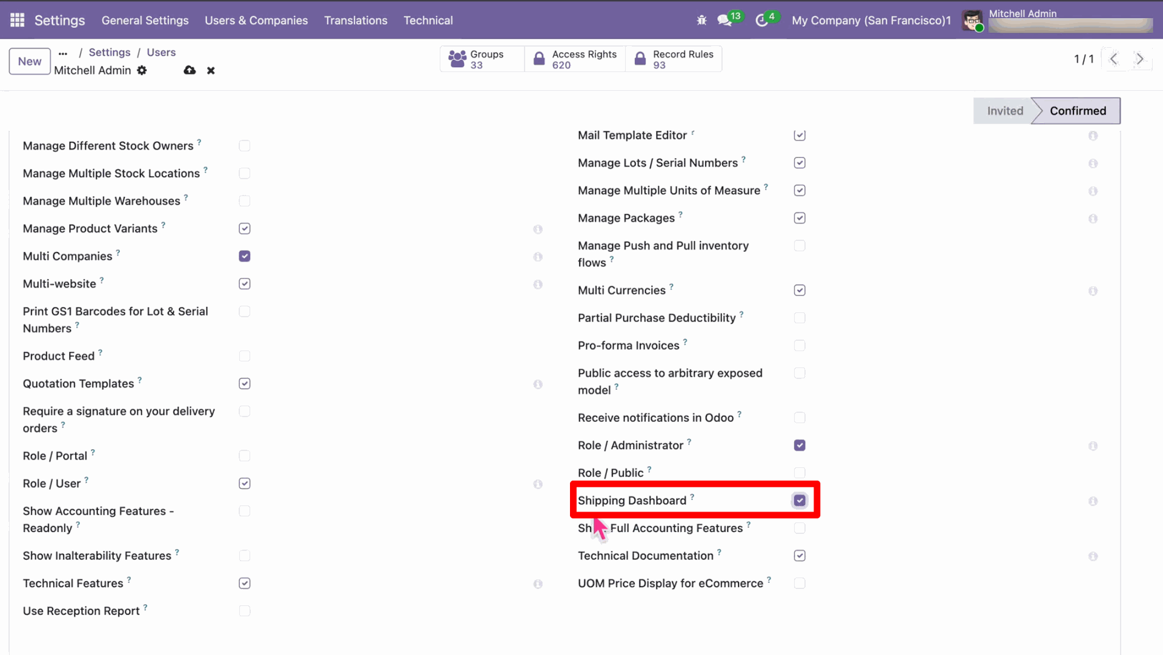Viewport: 1163px width, 655px height.
Task: Click the info icon on Multi Currencies row
Action: coord(1093,291)
